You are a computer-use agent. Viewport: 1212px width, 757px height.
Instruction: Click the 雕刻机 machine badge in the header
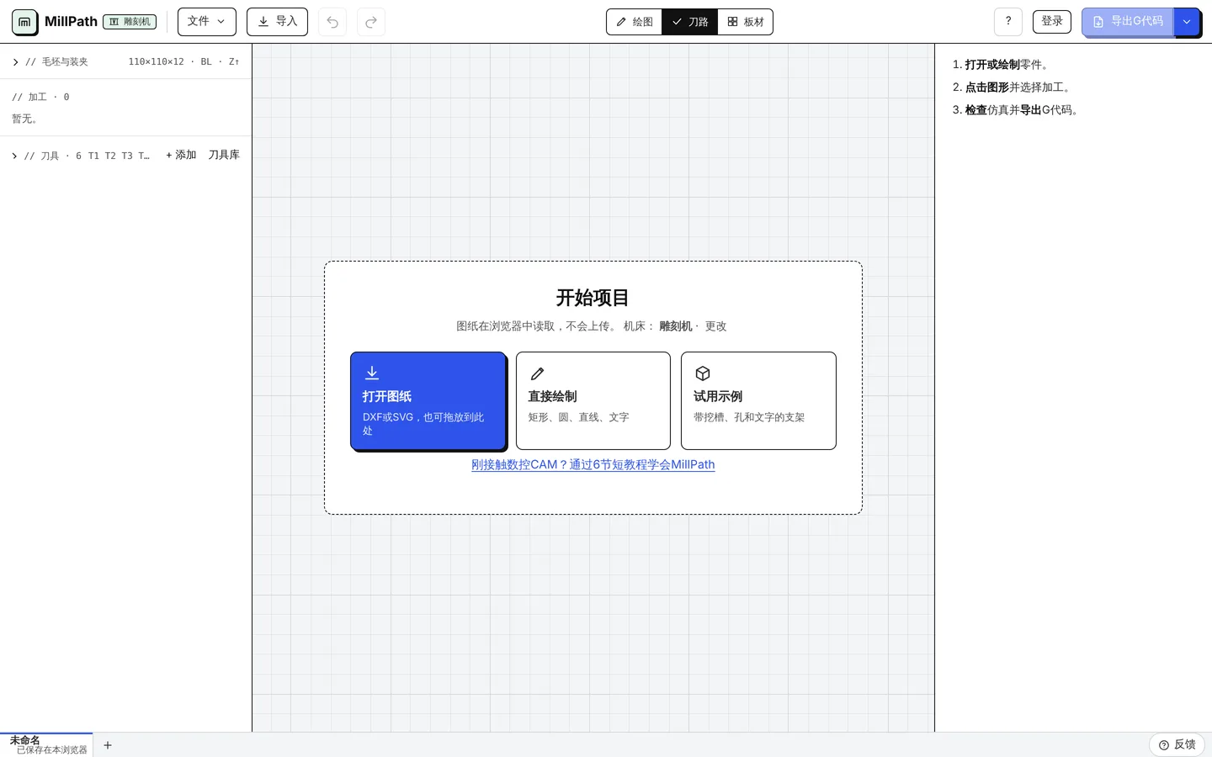pyautogui.click(x=130, y=22)
